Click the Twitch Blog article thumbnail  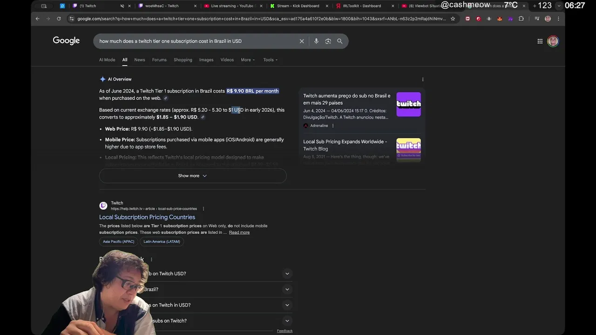click(x=408, y=150)
